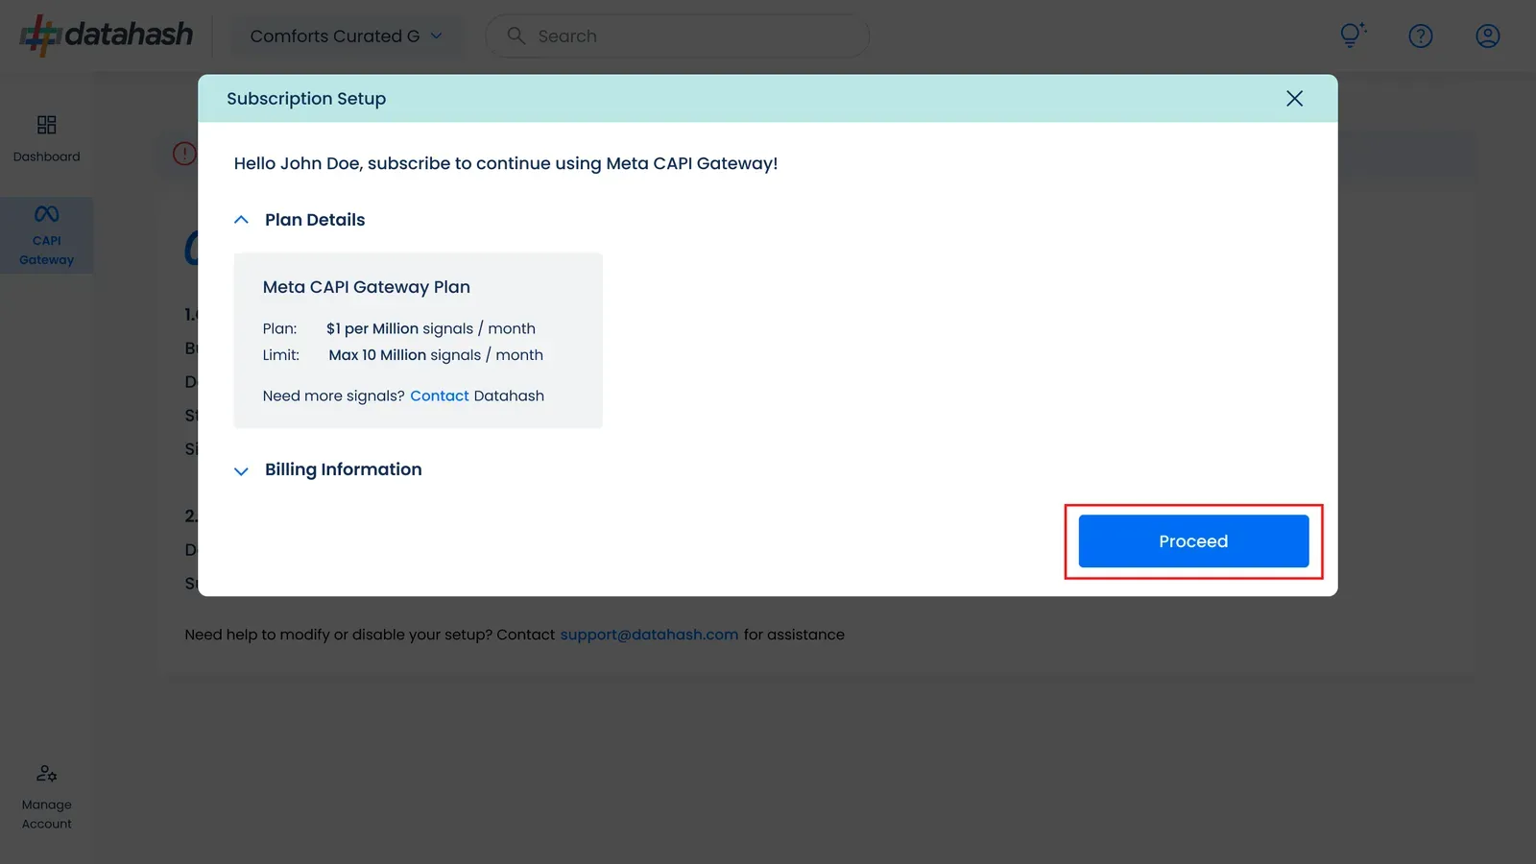Screen dimensions: 1536x864
Task: Click the Meta CAPI Gateway Plan title
Action: (x=367, y=287)
